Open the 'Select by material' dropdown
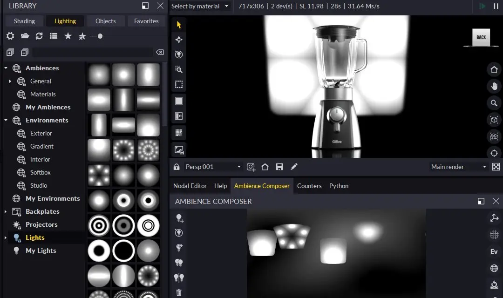Screen dimensions: 503x298 pos(198,7)
